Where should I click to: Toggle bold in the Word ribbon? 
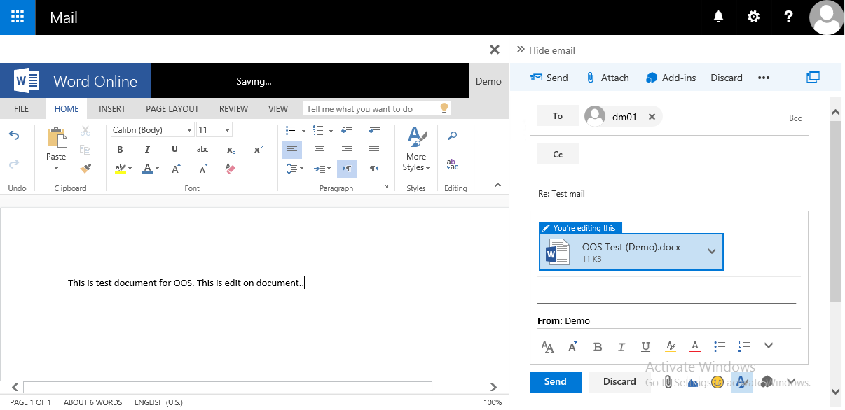click(120, 150)
